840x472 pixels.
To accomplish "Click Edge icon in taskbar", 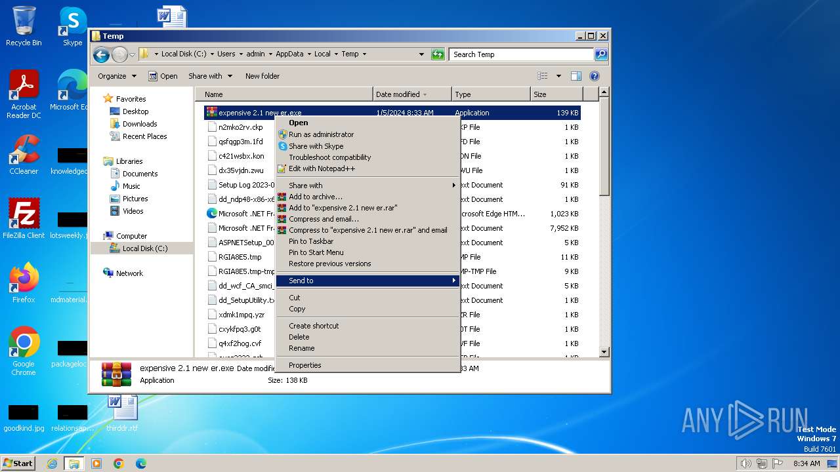I will pyautogui.click(x=141, y=463).
